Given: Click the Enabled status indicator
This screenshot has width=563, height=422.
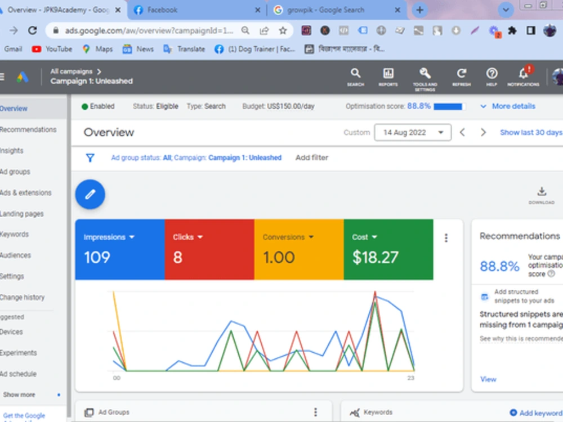Looking at the screenshot, I should [98, 106].
